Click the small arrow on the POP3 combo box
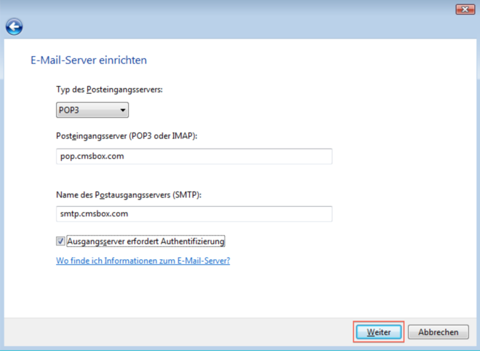This screenshot has width=480, height=351. coord(122,111)
